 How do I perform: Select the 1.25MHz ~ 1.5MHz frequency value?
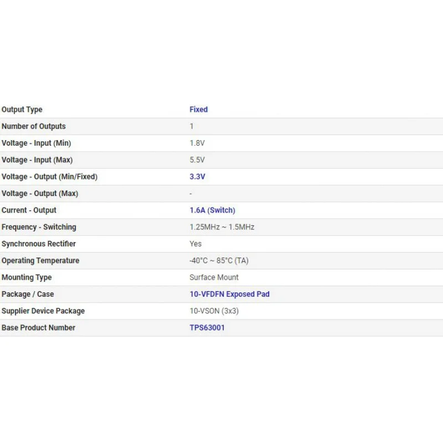(222, 227)
